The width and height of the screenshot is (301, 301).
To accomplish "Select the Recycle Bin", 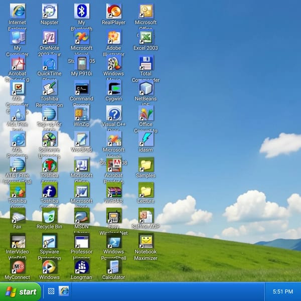I will tap(50, 216).
